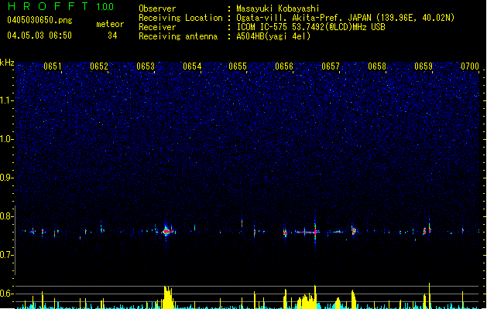
Task: Click the meteor count value 34
Action: pos(112,36)
